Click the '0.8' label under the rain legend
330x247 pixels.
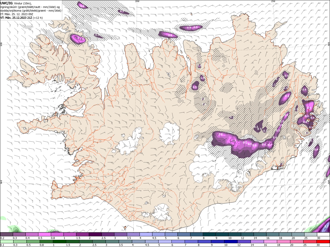[42, 245]
